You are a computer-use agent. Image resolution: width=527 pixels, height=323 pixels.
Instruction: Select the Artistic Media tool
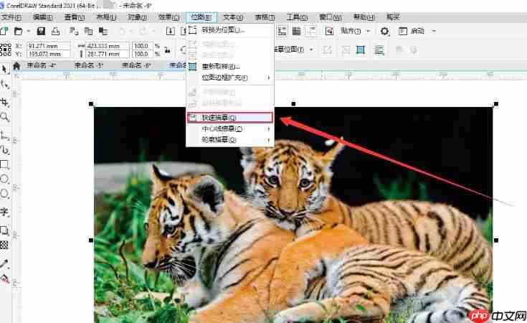(4, 150)
